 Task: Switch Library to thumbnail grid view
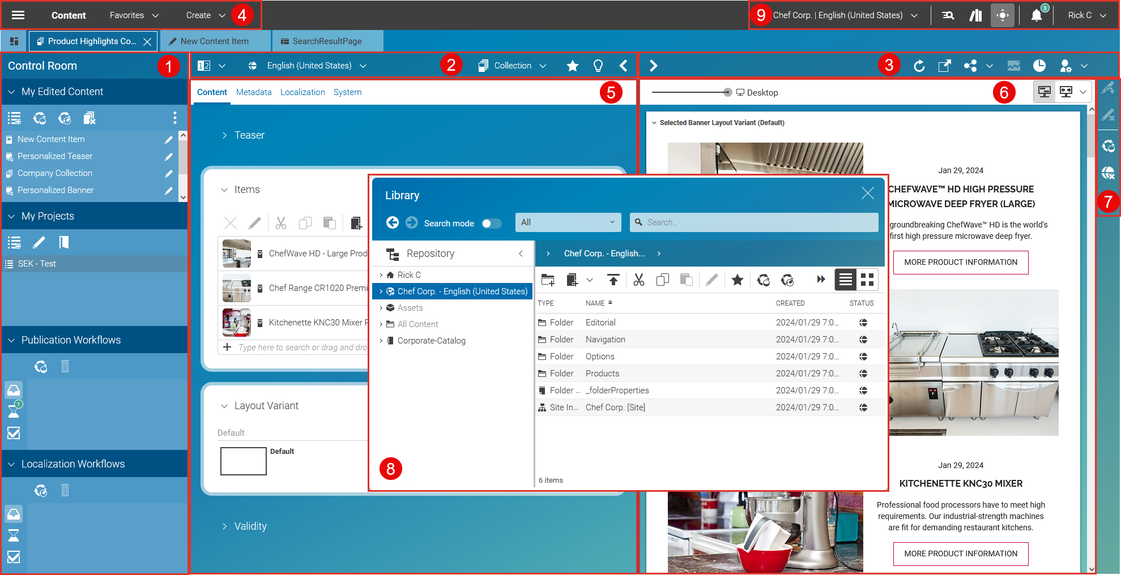pos(867,280)
